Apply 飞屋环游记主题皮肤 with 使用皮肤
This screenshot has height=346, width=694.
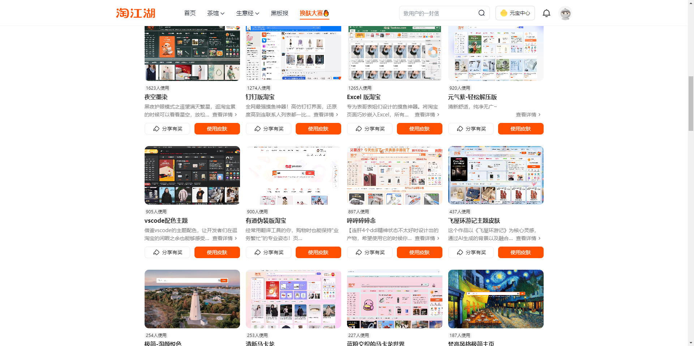521,252
